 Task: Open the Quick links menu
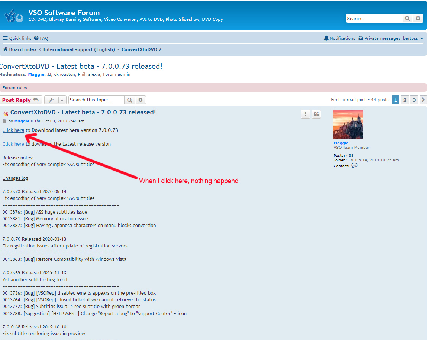pos(17,38)
